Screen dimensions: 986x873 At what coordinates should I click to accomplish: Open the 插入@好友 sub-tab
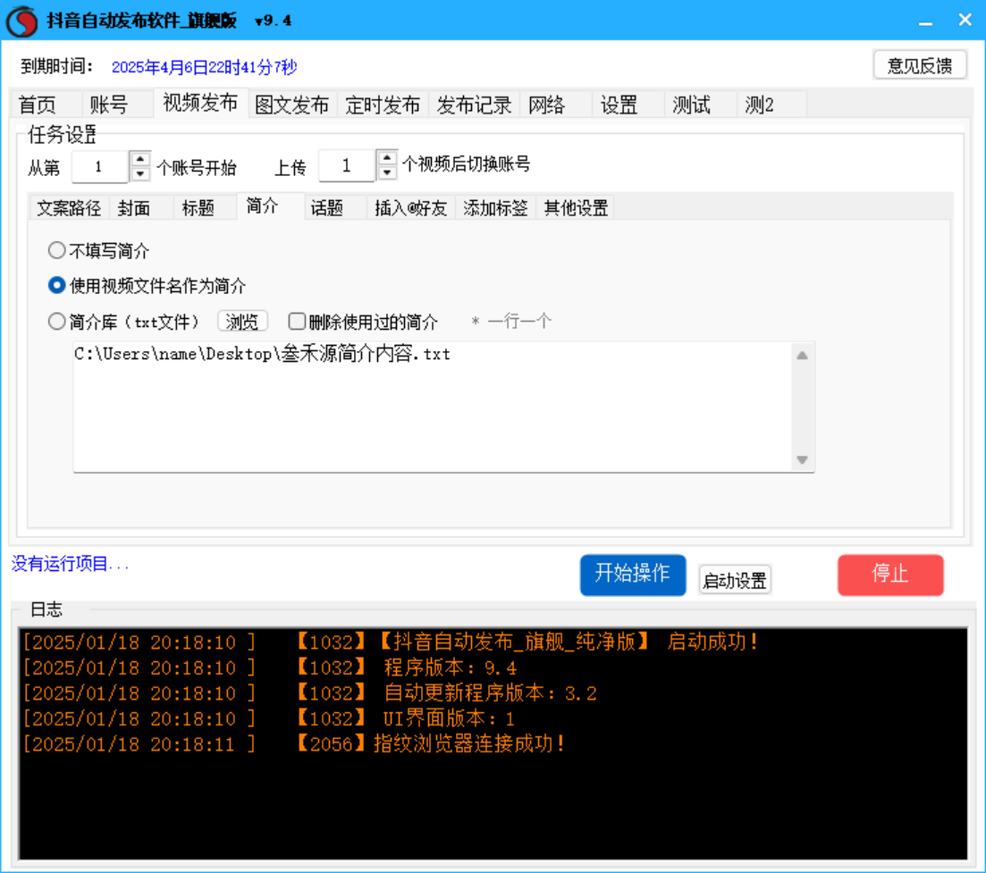(x=410, y=208)
